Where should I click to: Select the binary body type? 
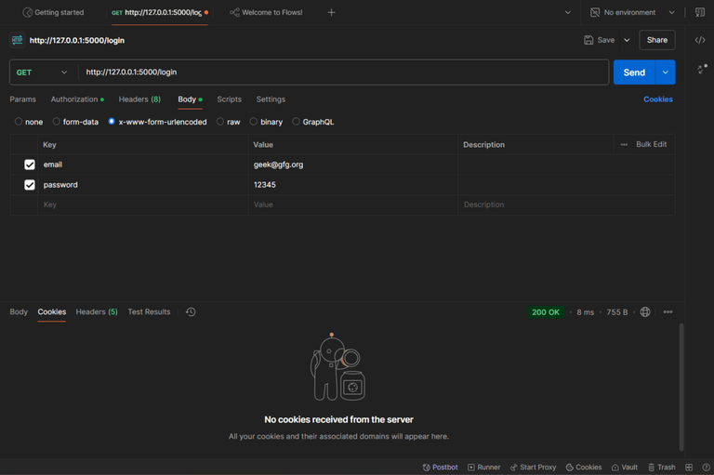[254, 122]
